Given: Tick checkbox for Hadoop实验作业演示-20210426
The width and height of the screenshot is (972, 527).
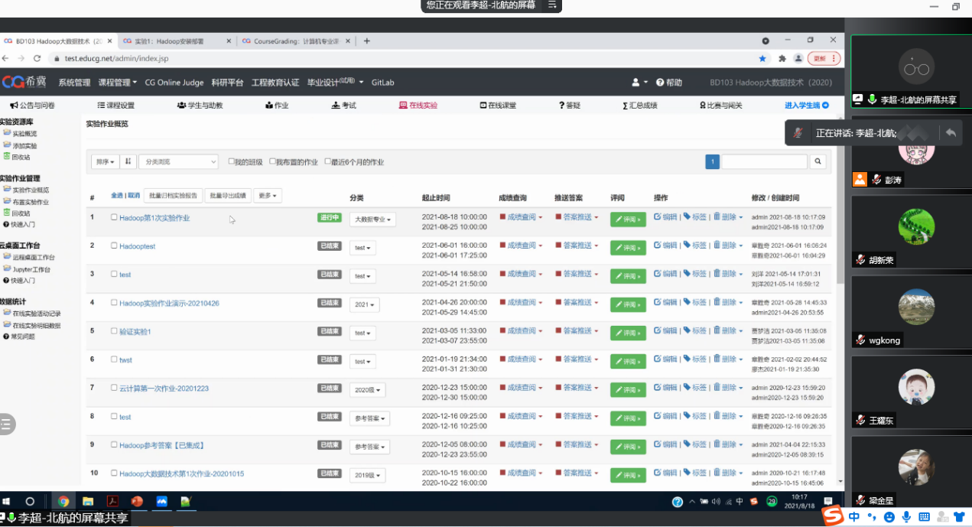Looking at the screenshot, I should tap(114, 303).
